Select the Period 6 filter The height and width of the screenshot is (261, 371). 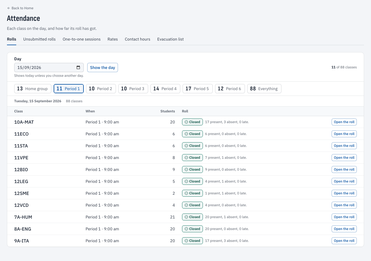point(230,89)
